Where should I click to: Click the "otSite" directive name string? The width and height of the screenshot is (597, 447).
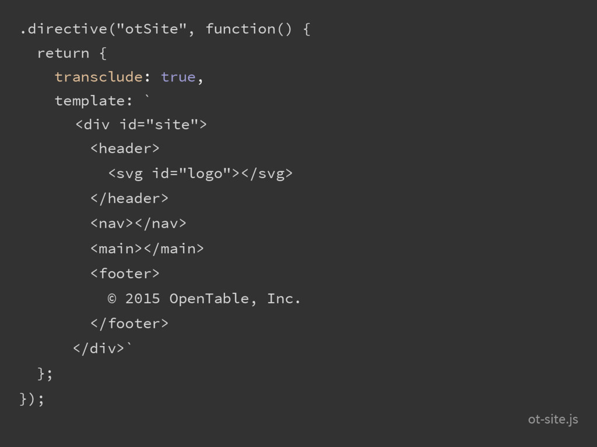coord(152,29)
